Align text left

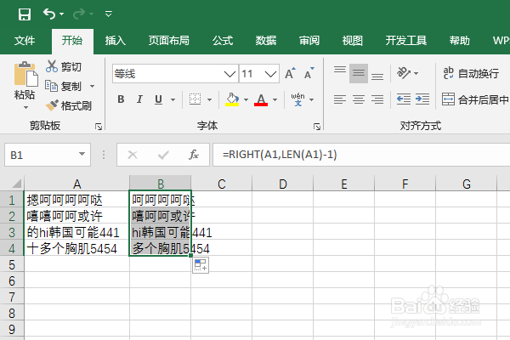340,99
